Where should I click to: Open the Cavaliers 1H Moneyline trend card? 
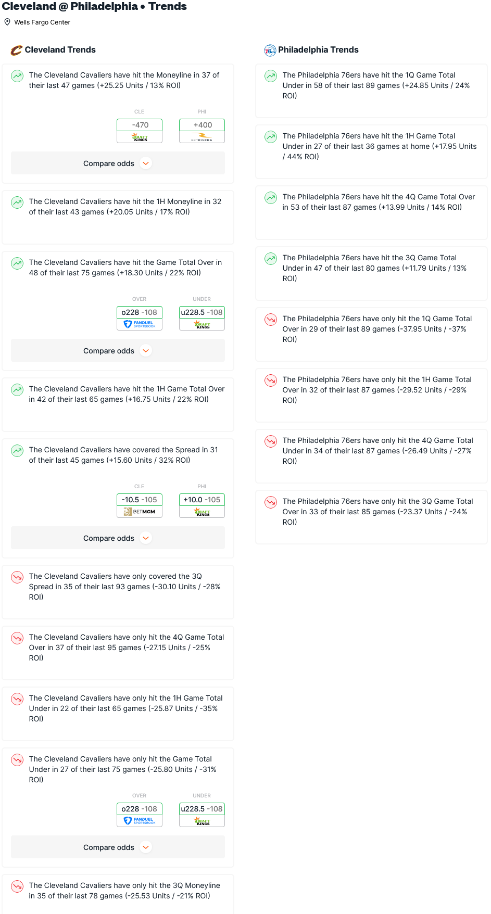click(118, 217)
